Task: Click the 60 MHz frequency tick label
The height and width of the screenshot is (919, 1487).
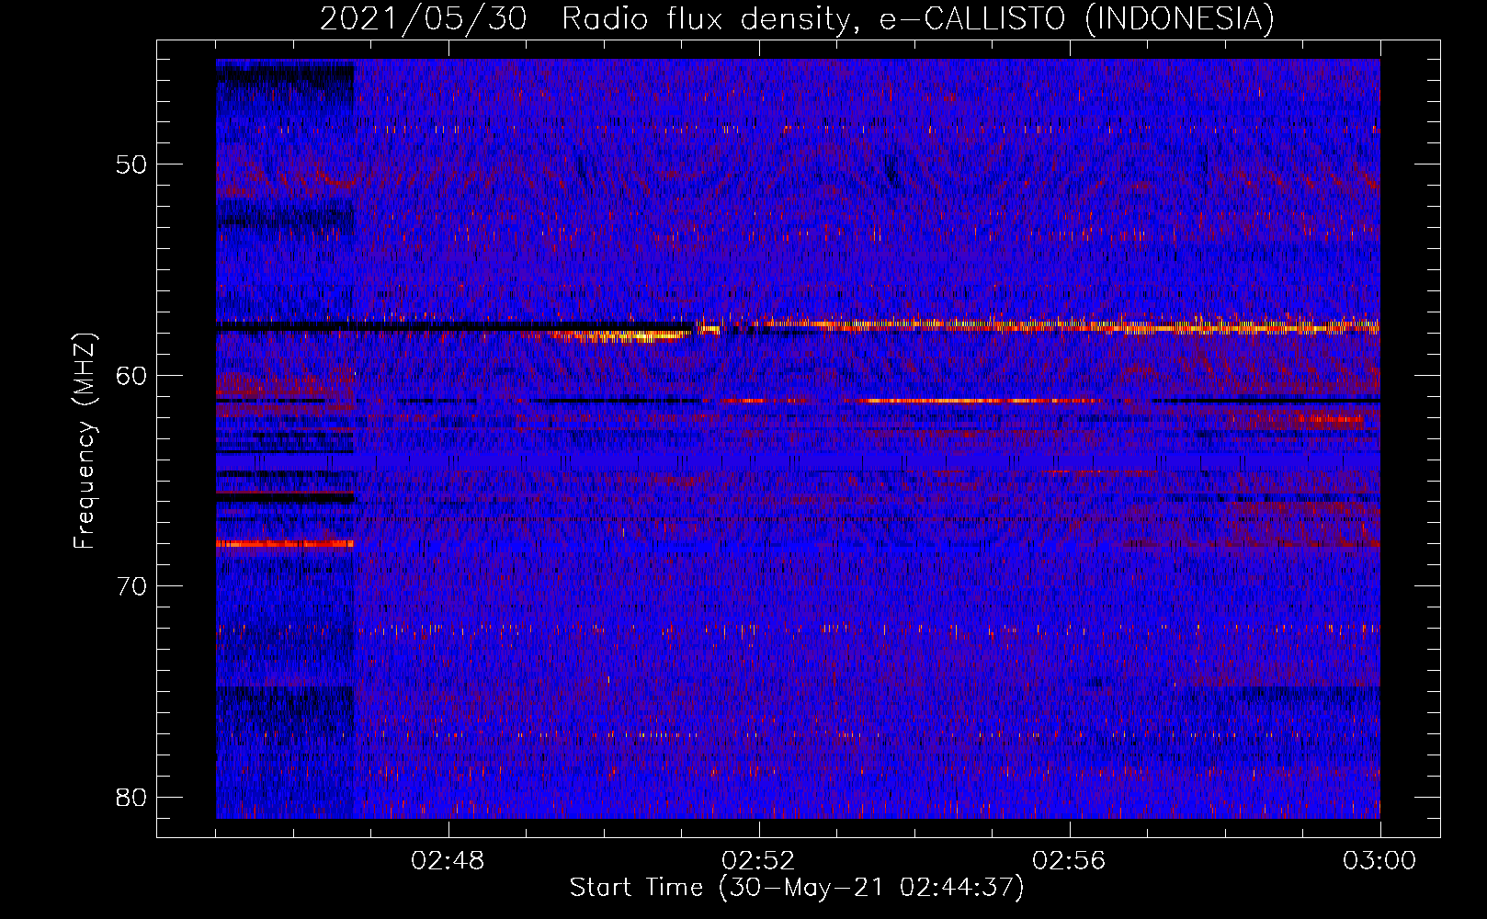Action: [131, 376]
